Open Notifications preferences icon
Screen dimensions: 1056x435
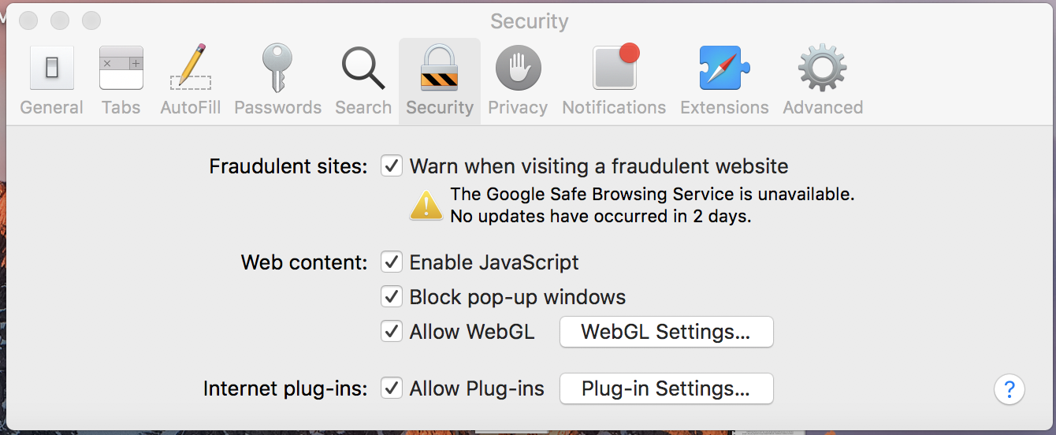(x=615, y=69)
